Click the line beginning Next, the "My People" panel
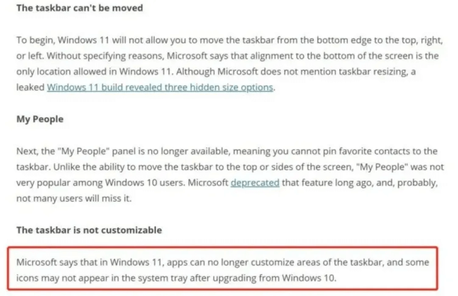This screenshot has width=458, height=296. [227, 151]
